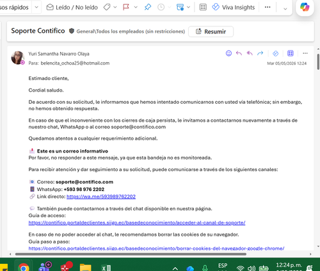Click the scroll left arrow of horizontal scrollbar
This screenshot has width=320, height=271.
point(10,254)
